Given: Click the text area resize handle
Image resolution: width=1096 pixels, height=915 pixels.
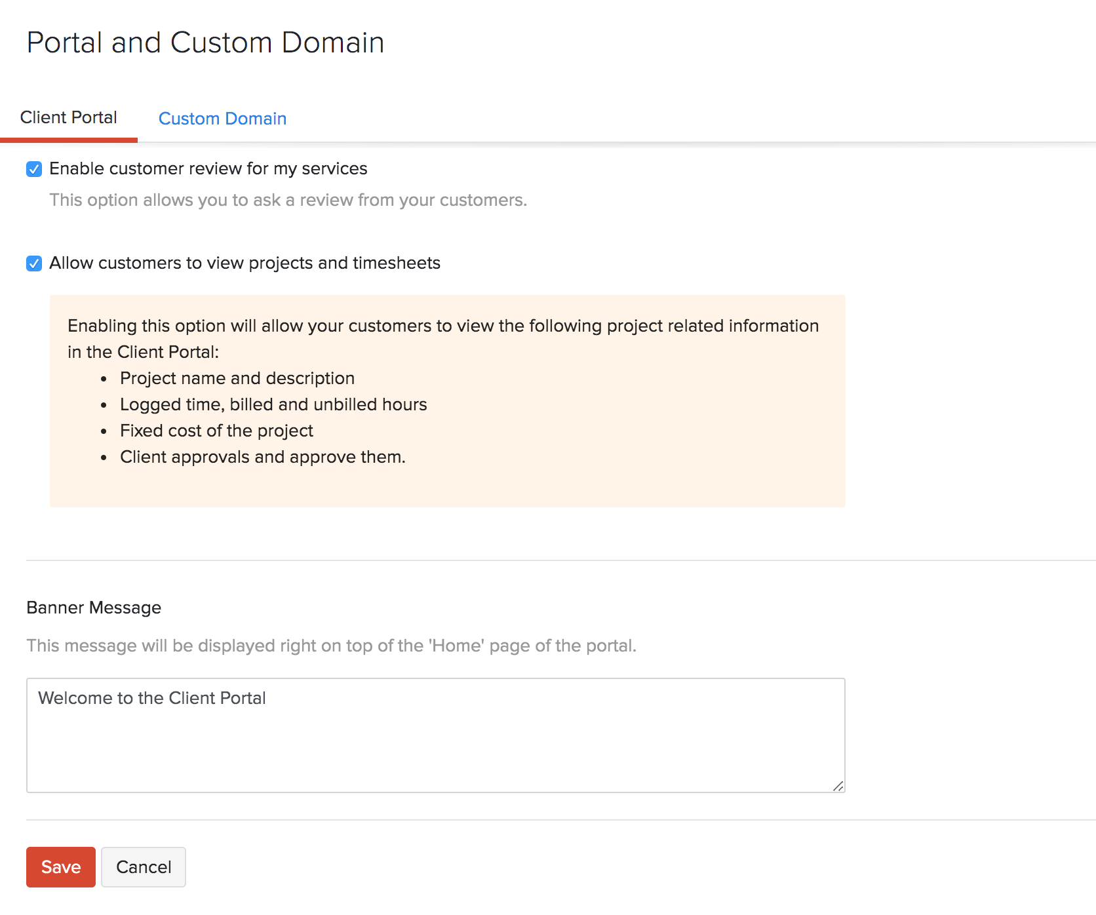Looking at the screenshot, I should 838,786.
